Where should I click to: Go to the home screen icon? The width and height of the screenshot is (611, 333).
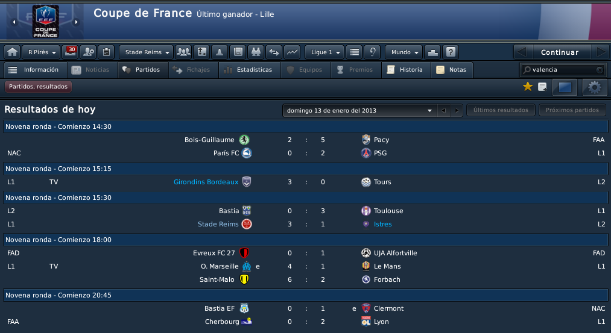pyautogui.click(x=13, y=52)
